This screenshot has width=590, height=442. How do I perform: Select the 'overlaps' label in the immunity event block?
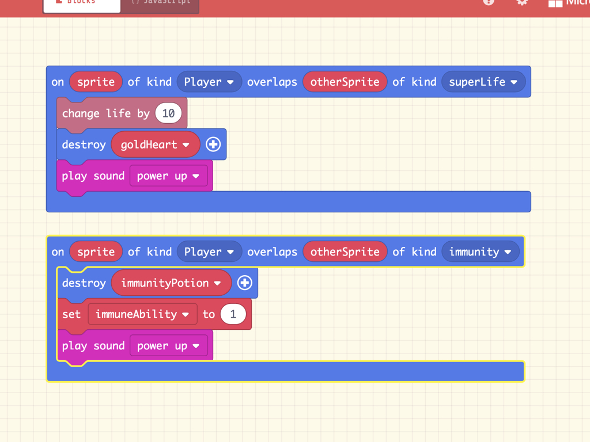pos(272,252)
